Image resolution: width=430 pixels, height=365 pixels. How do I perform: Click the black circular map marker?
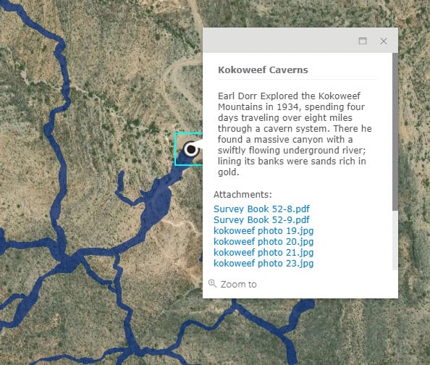[191, 150]
